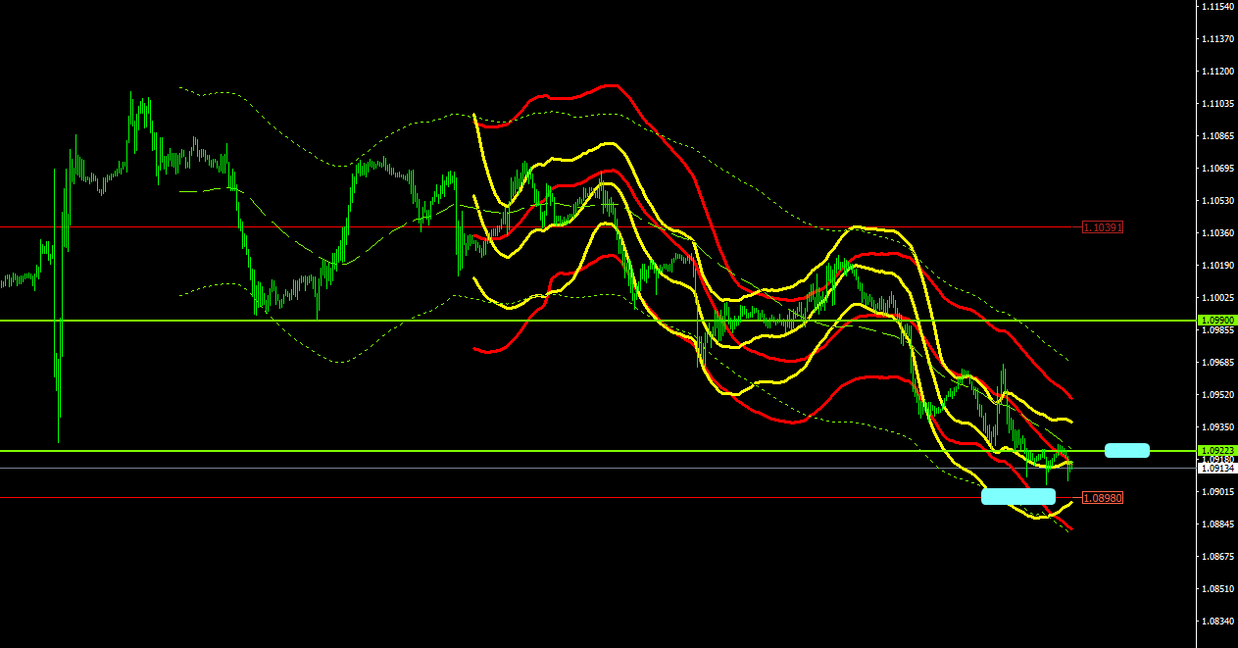Click the 1.08845 label on the price axis
Viewport: 1238px width, 648px height.
tap(1217, 524)
